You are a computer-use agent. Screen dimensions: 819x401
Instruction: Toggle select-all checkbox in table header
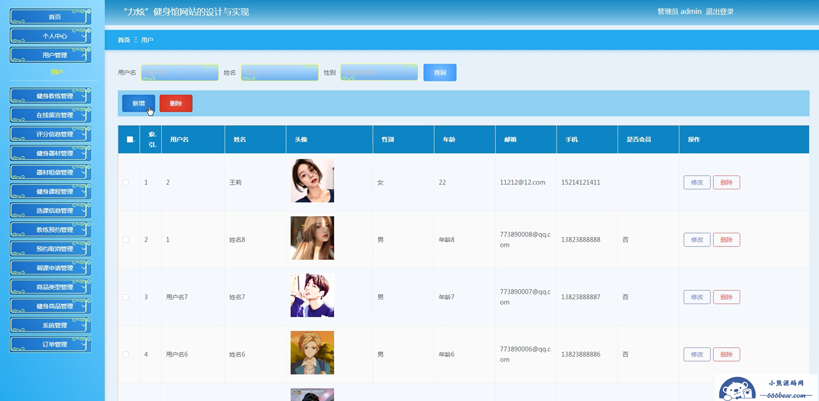130,139
